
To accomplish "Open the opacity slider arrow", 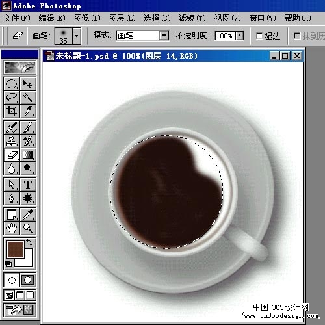I will 239,36.
